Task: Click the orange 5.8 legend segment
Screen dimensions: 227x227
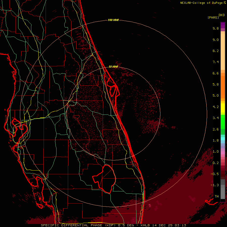Action: click(x=223, y=84)
